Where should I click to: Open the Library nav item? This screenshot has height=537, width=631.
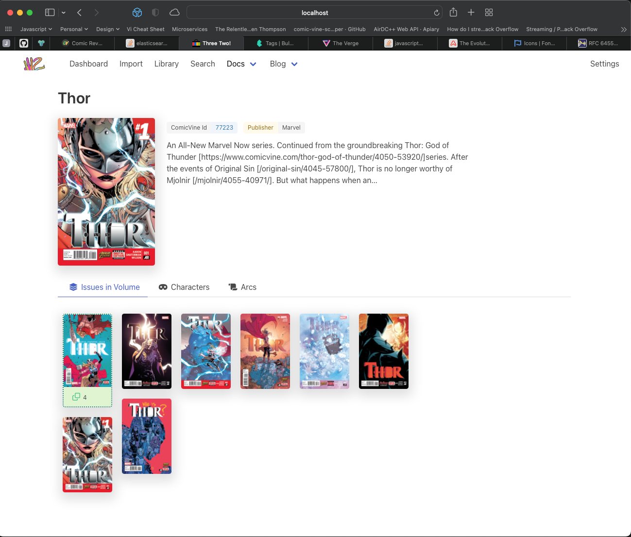click(166, 64)
